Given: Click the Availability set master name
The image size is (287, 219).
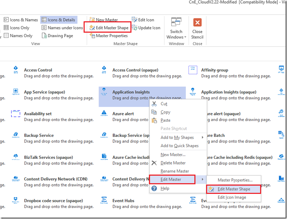Looking at the screenshot, I should (x=38, y=114).
